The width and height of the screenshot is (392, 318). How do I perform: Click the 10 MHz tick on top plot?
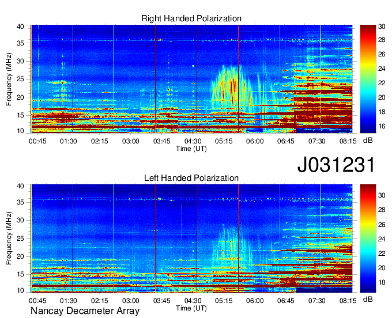point(20,131)
